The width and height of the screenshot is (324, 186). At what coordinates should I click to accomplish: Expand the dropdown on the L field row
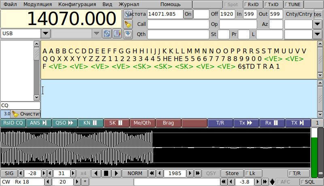click(x=318, y=34)
